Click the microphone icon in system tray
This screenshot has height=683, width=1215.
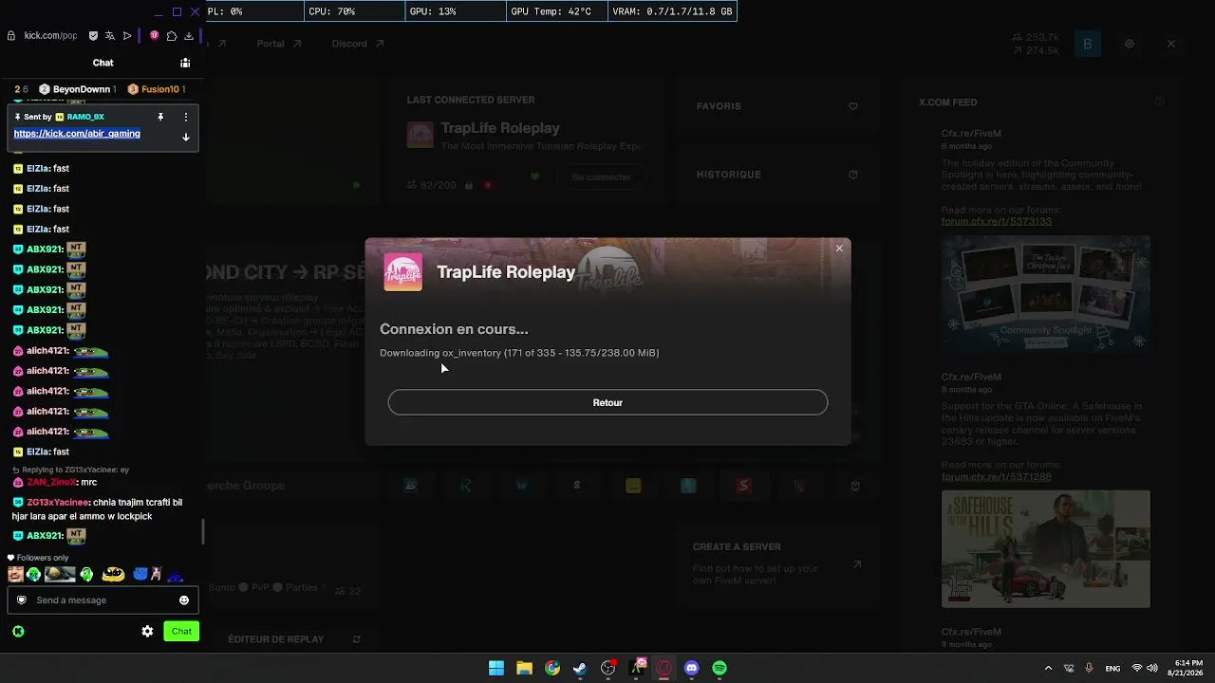1089,668
